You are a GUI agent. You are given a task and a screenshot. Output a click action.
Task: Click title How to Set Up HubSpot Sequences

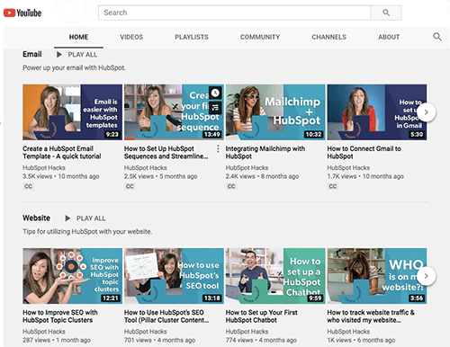166,153
